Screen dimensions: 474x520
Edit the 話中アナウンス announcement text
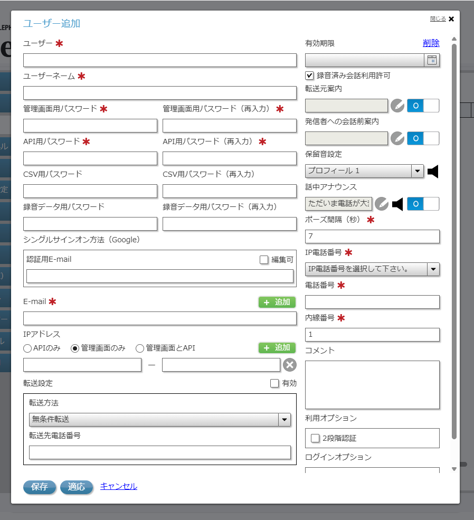point(381,204)
